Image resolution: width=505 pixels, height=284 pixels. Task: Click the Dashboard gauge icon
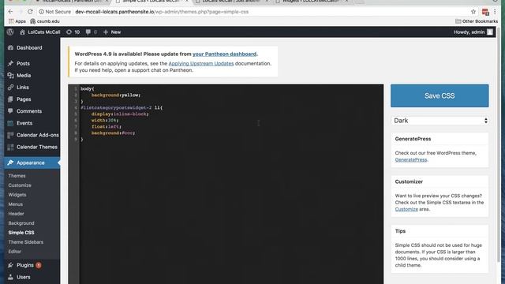pos(10,47)
